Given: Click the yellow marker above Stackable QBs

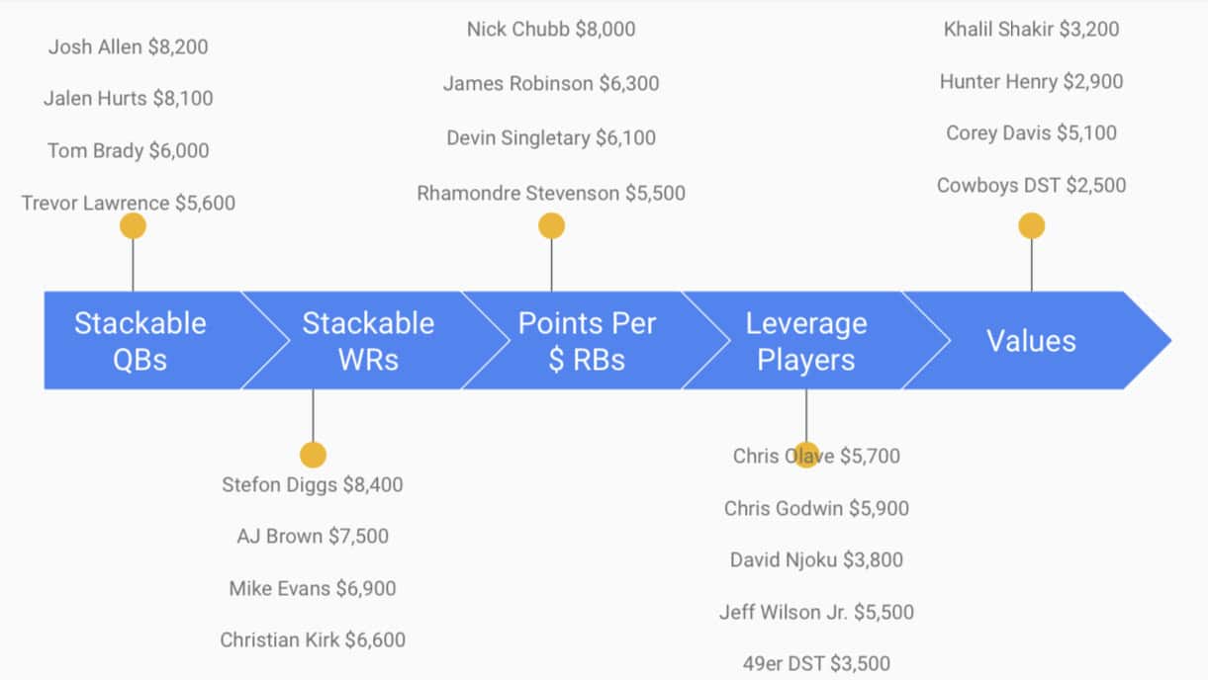Looking at the screenshot, I should (133, 226).
